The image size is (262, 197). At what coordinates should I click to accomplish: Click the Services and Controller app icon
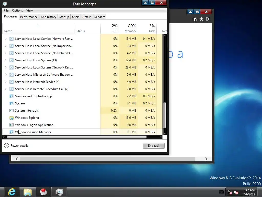[x=11, y=96]
